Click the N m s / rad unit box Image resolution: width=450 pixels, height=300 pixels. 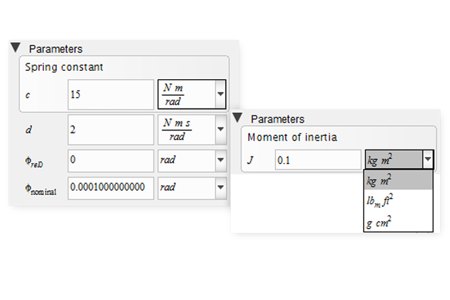186,129
